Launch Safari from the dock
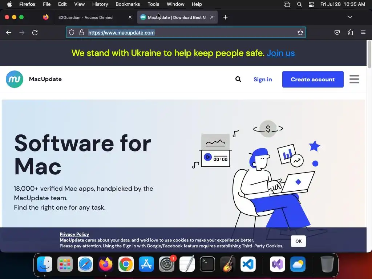Image resolution: width=372 pixels, height=279 pixels. (x=85, y=264)
